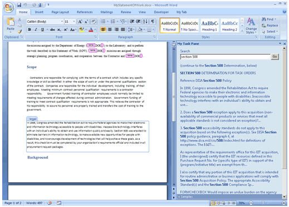Open My Task Pane options arrow

pyautogui.click(x=280, y=44)
